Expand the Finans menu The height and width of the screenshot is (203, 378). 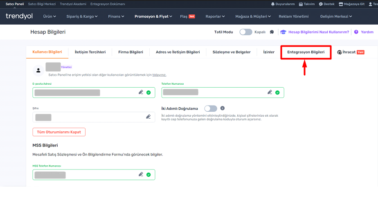point(116,16)
